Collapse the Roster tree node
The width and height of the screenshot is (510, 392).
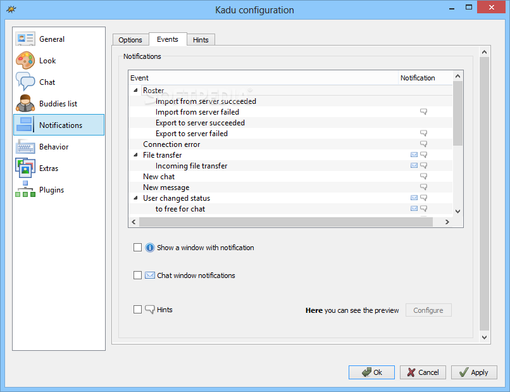click(135, 90)
